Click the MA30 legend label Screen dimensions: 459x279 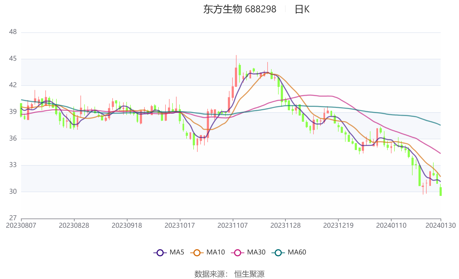256,252
